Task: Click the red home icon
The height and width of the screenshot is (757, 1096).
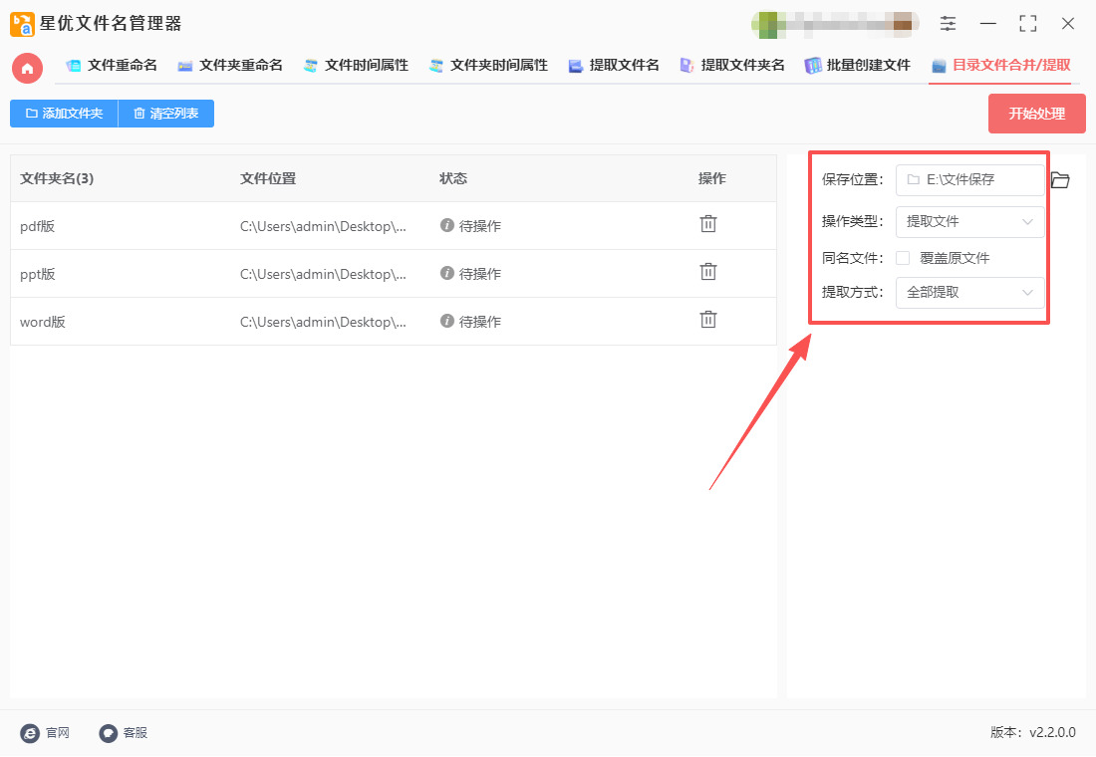Action: click(27, 69)
